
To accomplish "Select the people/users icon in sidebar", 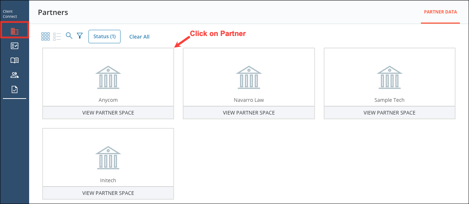I will click(x=15, y=75).
